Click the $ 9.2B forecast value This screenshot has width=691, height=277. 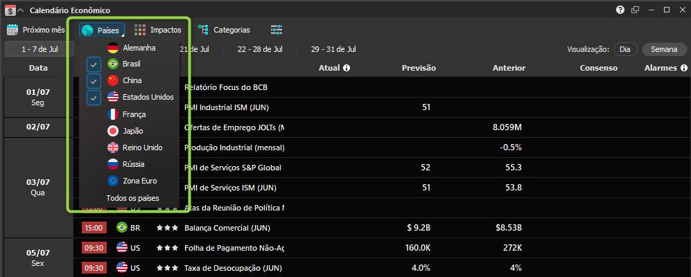point(419,228)
